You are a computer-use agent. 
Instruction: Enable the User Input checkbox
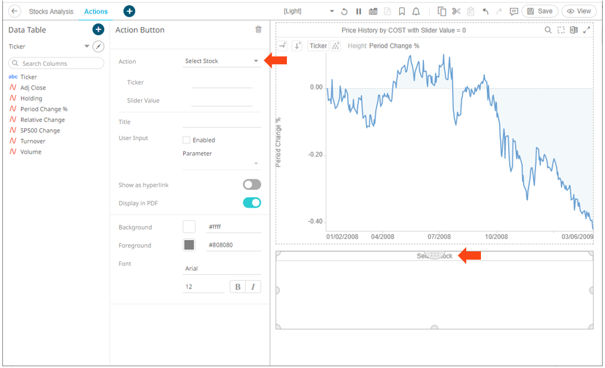pos(186,140)
